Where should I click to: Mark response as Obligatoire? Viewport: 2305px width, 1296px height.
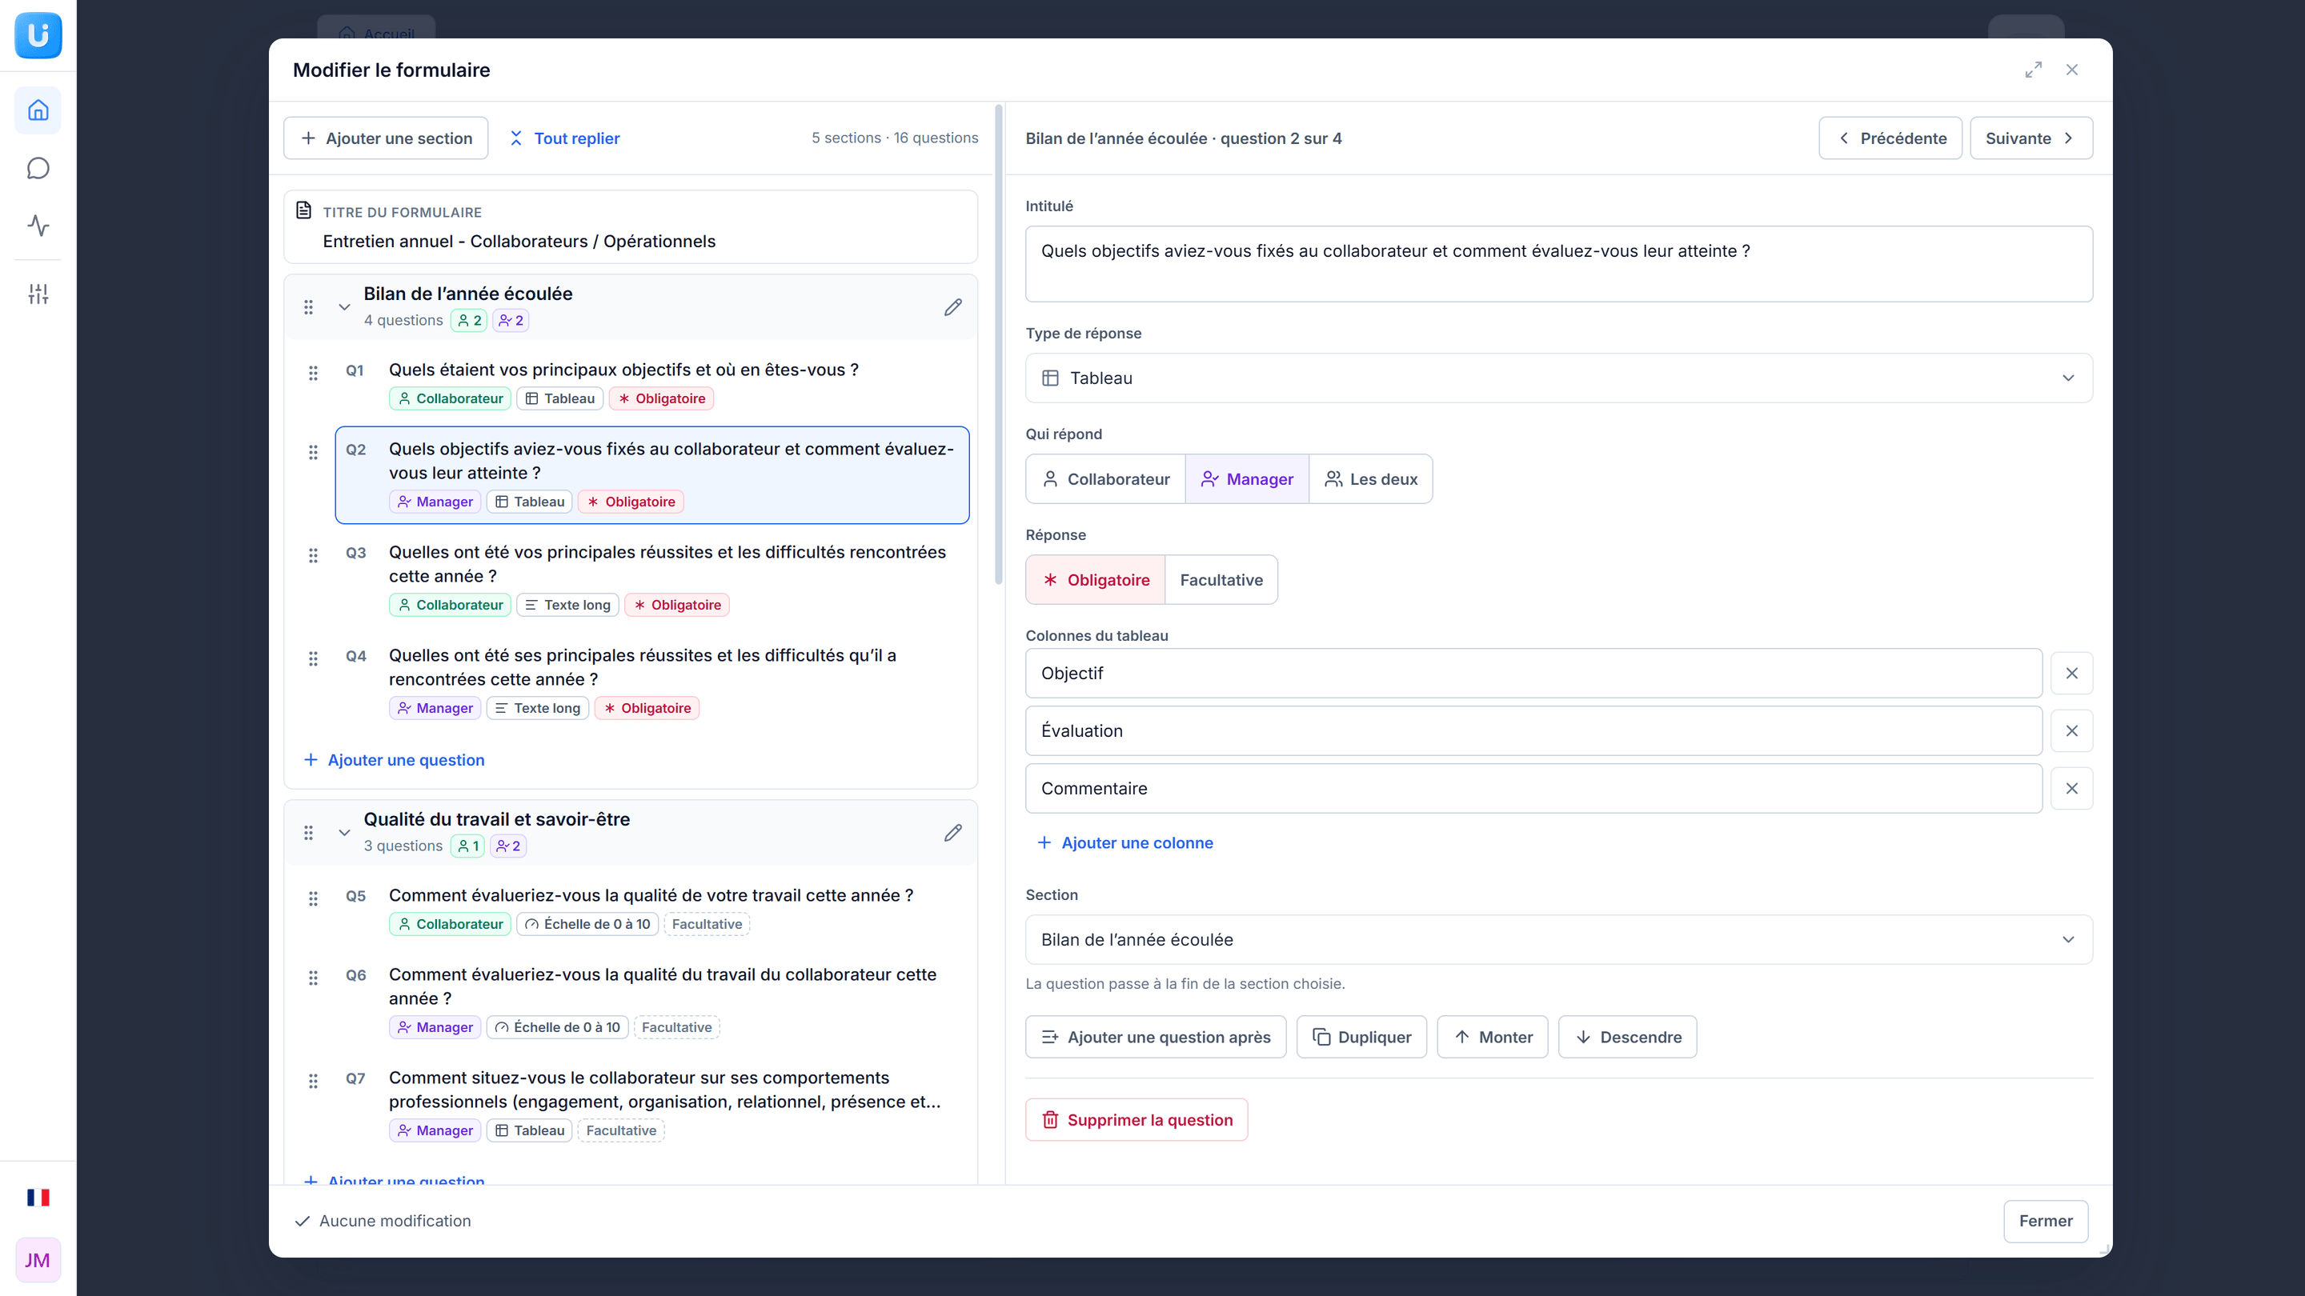[1095, 579]
